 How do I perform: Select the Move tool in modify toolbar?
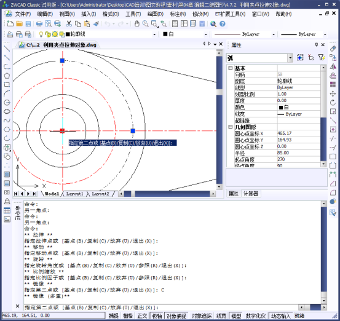tap(333, 93)
